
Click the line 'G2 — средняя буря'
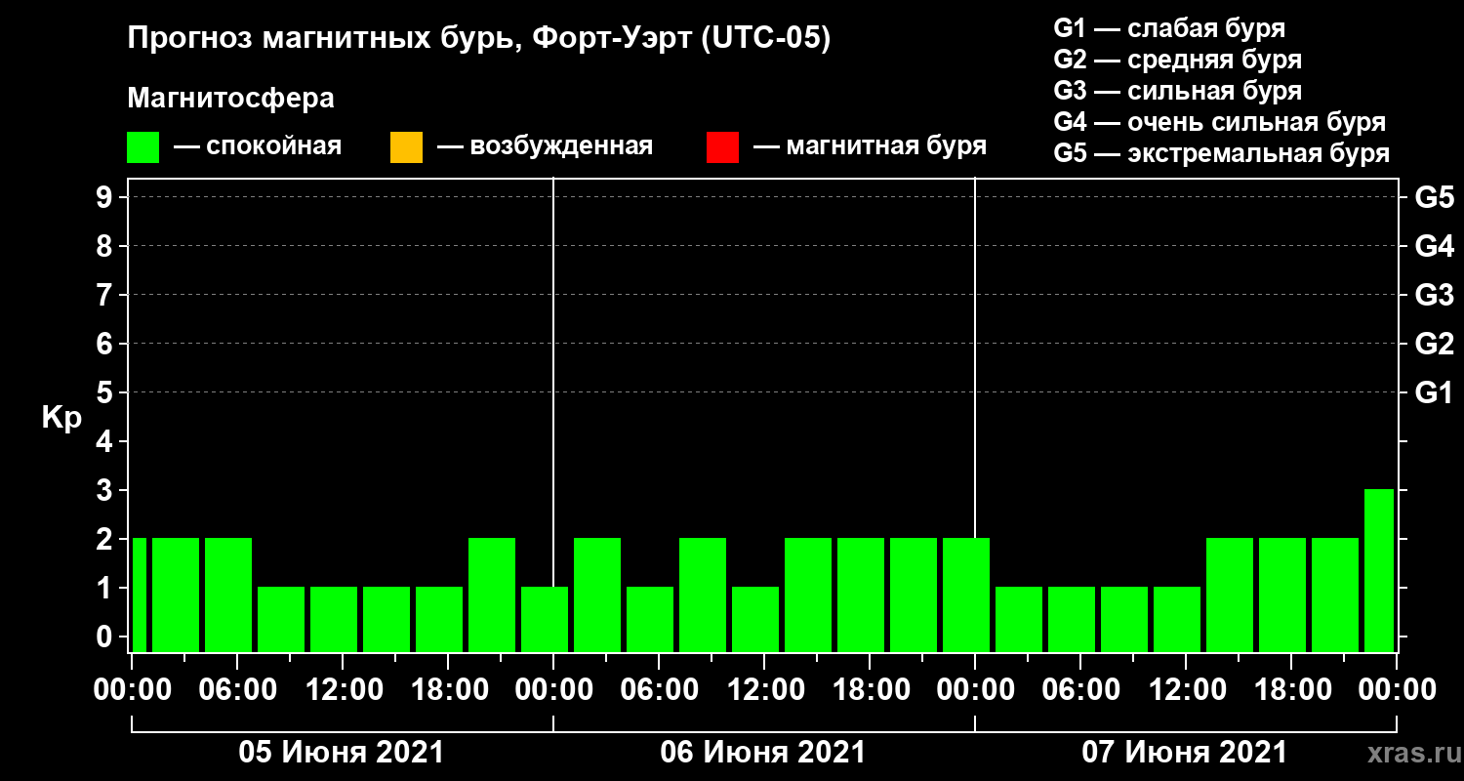(1177, 60)
